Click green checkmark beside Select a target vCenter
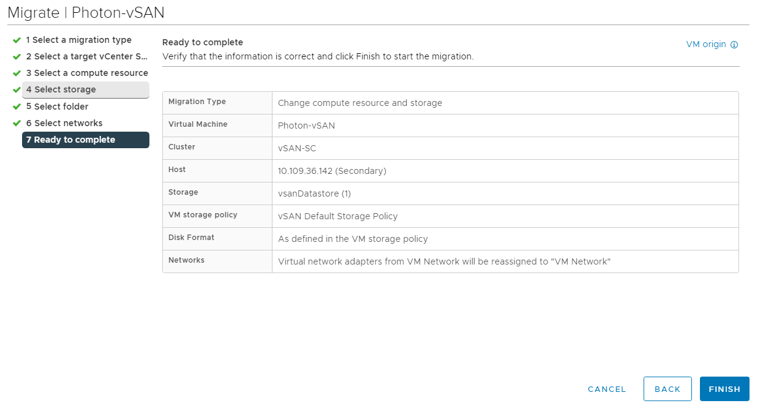Image resolution: width=763 pixels, height=406 pixels. (17, 56)
